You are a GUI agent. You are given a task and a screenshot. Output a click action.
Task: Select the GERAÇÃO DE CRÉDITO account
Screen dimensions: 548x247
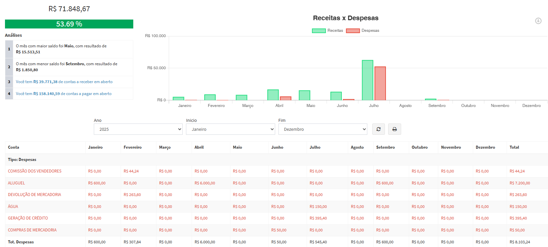click(x=28, y=218)
